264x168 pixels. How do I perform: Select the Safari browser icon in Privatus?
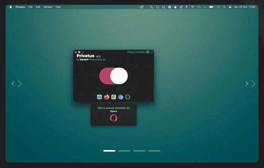click(99, 97)
